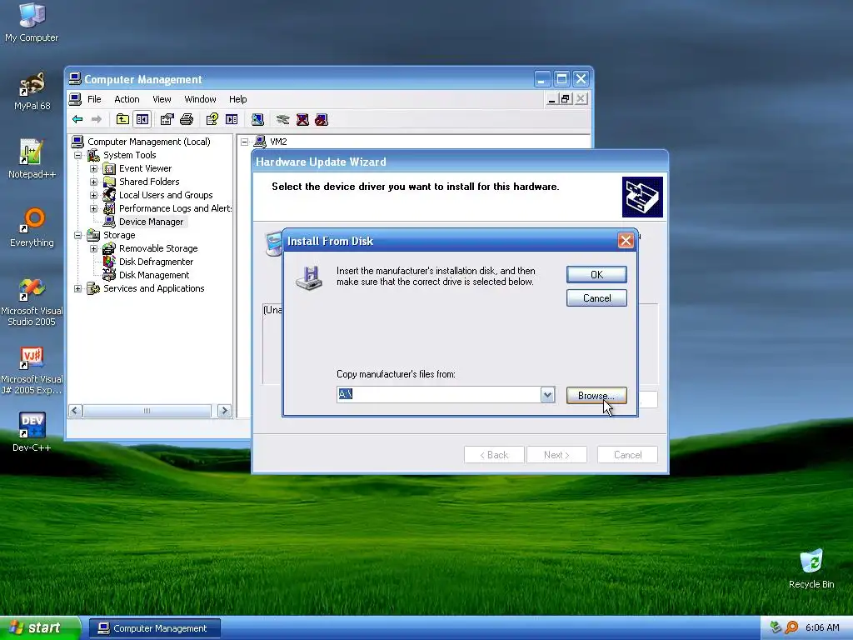The height and width of the screenshot is (640, 853).
Task: Click the Disable device toolbar icon
Action: (x=322, y=119)
